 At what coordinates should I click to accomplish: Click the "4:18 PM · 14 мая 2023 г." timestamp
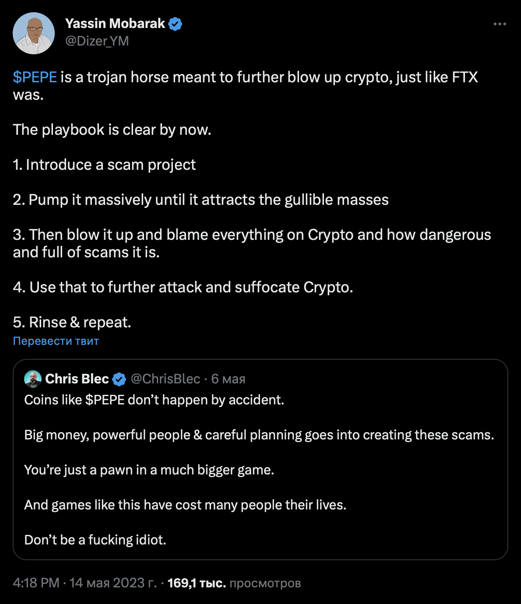pyautogui.click(x=85, y=583)
